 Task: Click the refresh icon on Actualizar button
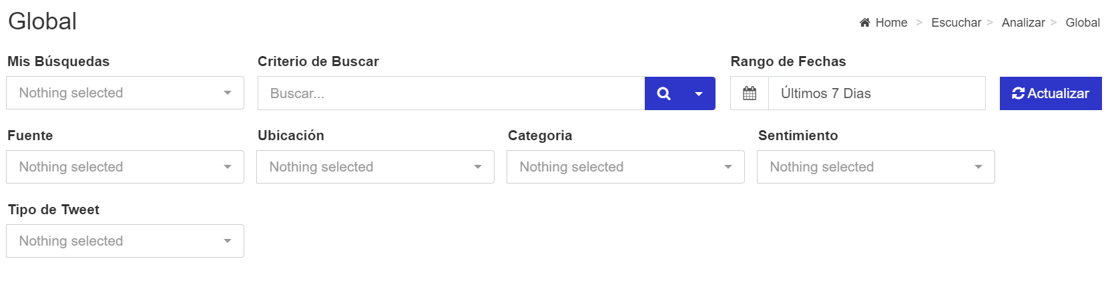pos(1018,93)
